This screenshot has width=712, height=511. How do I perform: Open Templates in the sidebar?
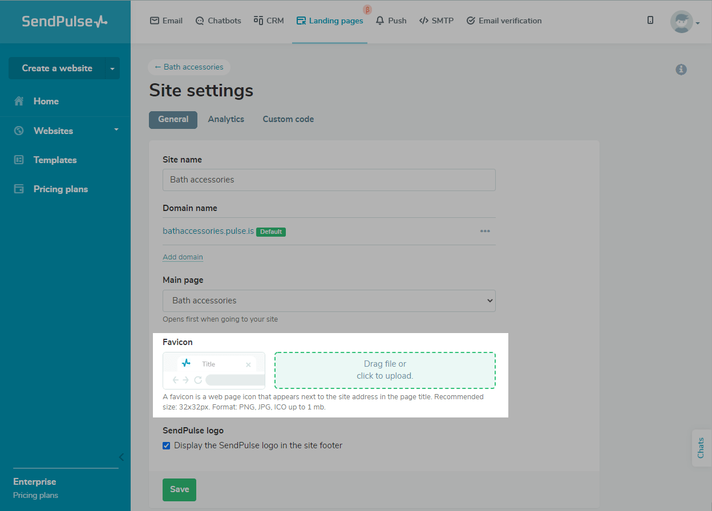[x=55, y=160]
